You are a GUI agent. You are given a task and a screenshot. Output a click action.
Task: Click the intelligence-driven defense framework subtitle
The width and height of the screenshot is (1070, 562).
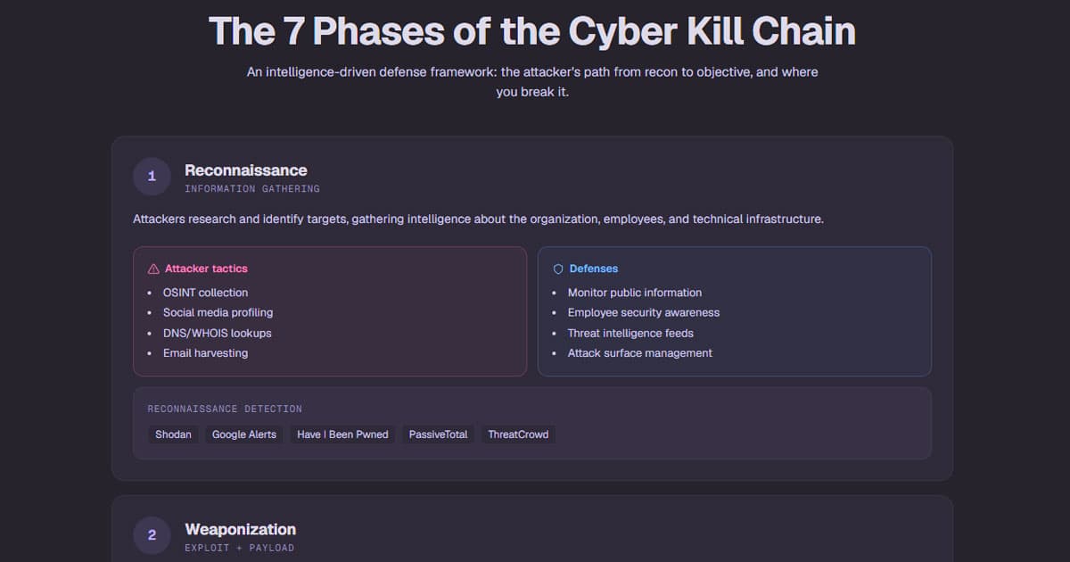(x=532, y=82)
